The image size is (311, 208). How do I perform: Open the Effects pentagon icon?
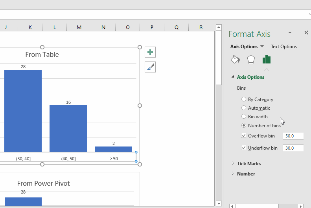click(251, 60)
